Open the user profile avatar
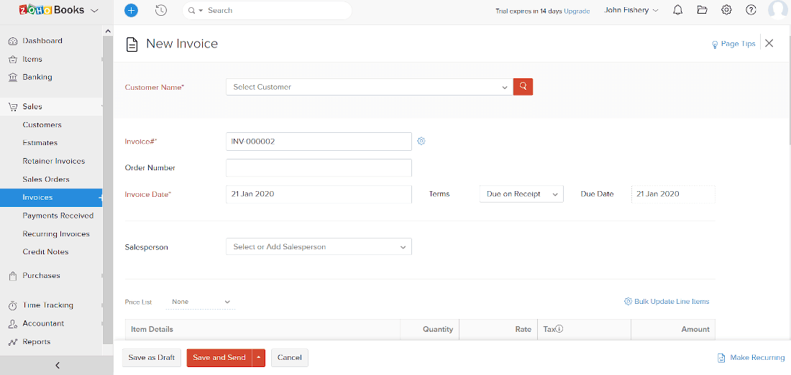Screen dimensions: 791x375 tap(778, 10)
